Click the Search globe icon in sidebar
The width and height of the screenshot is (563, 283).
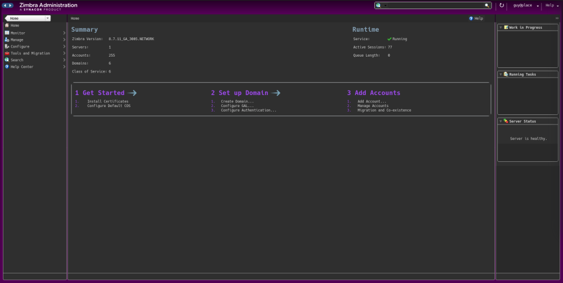click(7, 60)
